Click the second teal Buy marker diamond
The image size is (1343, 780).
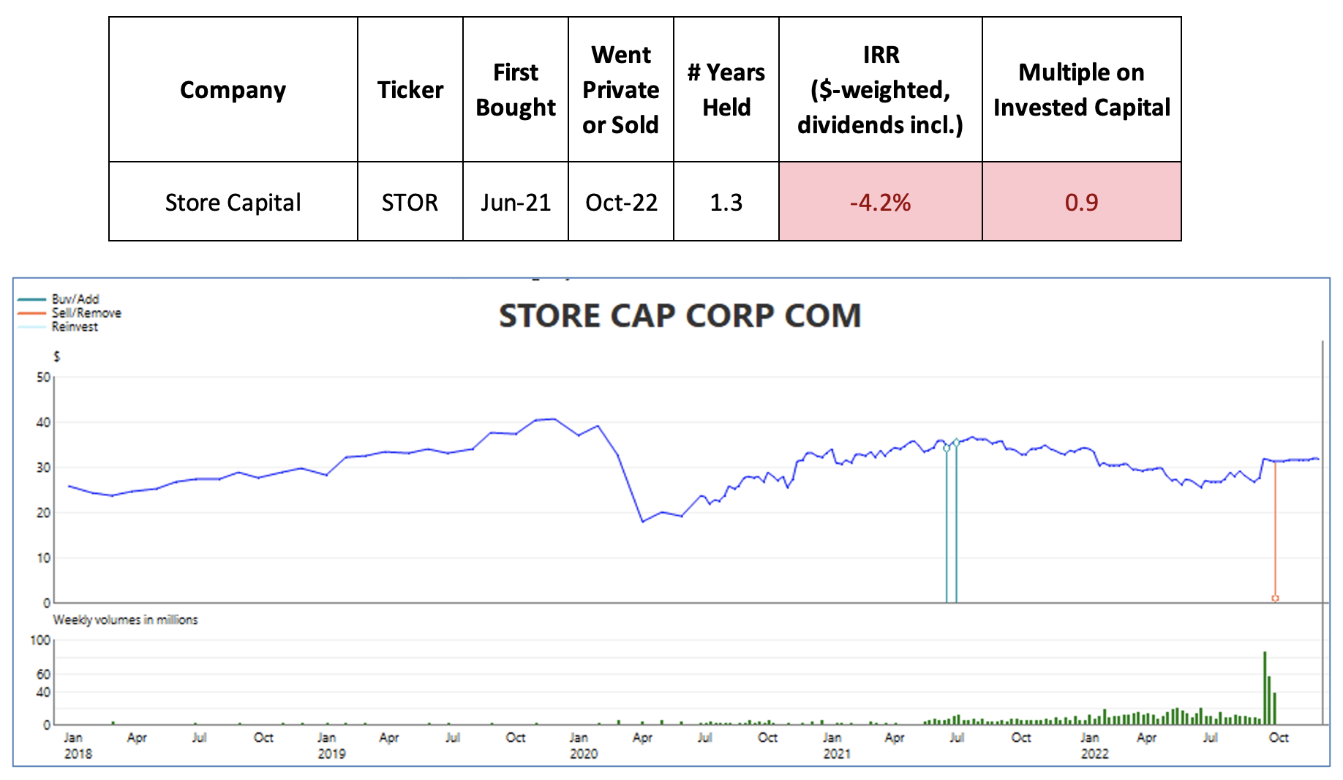[x=956, y=442]
